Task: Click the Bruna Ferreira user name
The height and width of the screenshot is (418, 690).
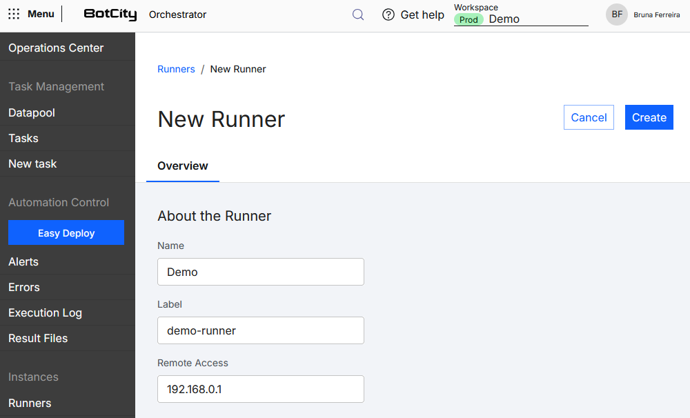Action: pyautogui.click(x=657, y=15)
